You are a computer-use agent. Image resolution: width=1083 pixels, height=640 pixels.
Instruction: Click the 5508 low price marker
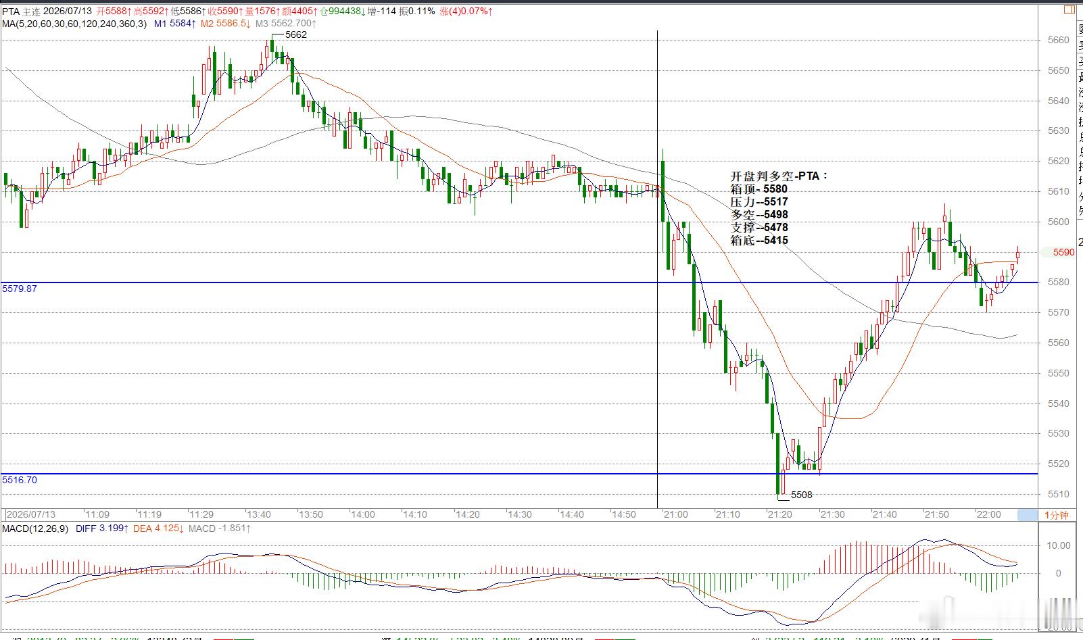tap(801, 495)
